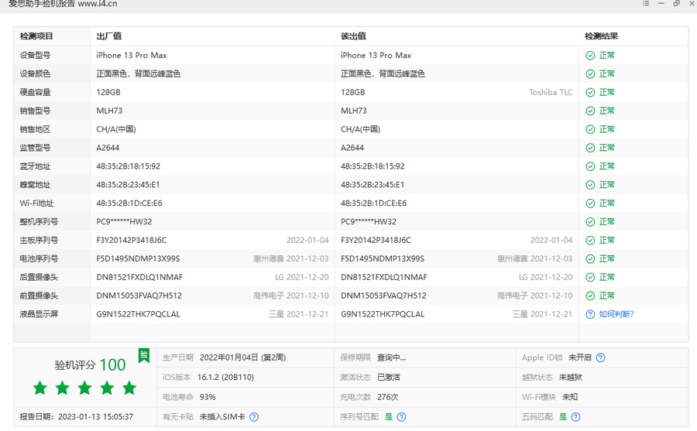Screen dimensions: 697x431
Task: Click the green check icon in 整机序列号 row
Action: [590, 222]
